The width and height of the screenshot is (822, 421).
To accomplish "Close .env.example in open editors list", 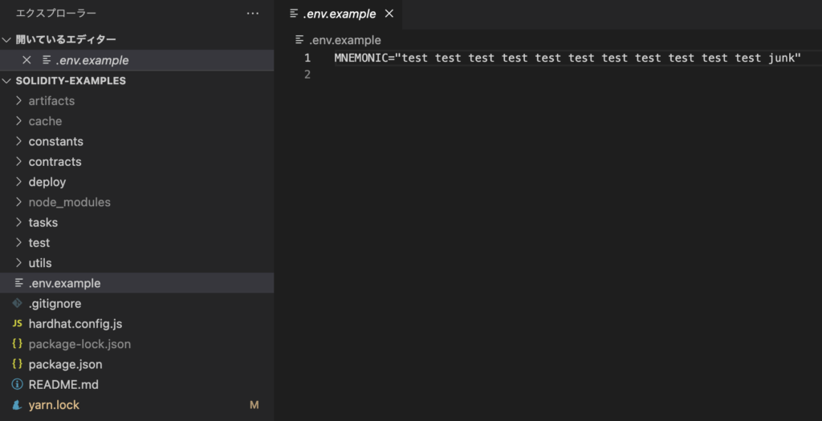I will [x=26, y=60].
